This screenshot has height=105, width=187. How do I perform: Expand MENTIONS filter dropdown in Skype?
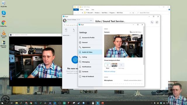tap(67, 36)
